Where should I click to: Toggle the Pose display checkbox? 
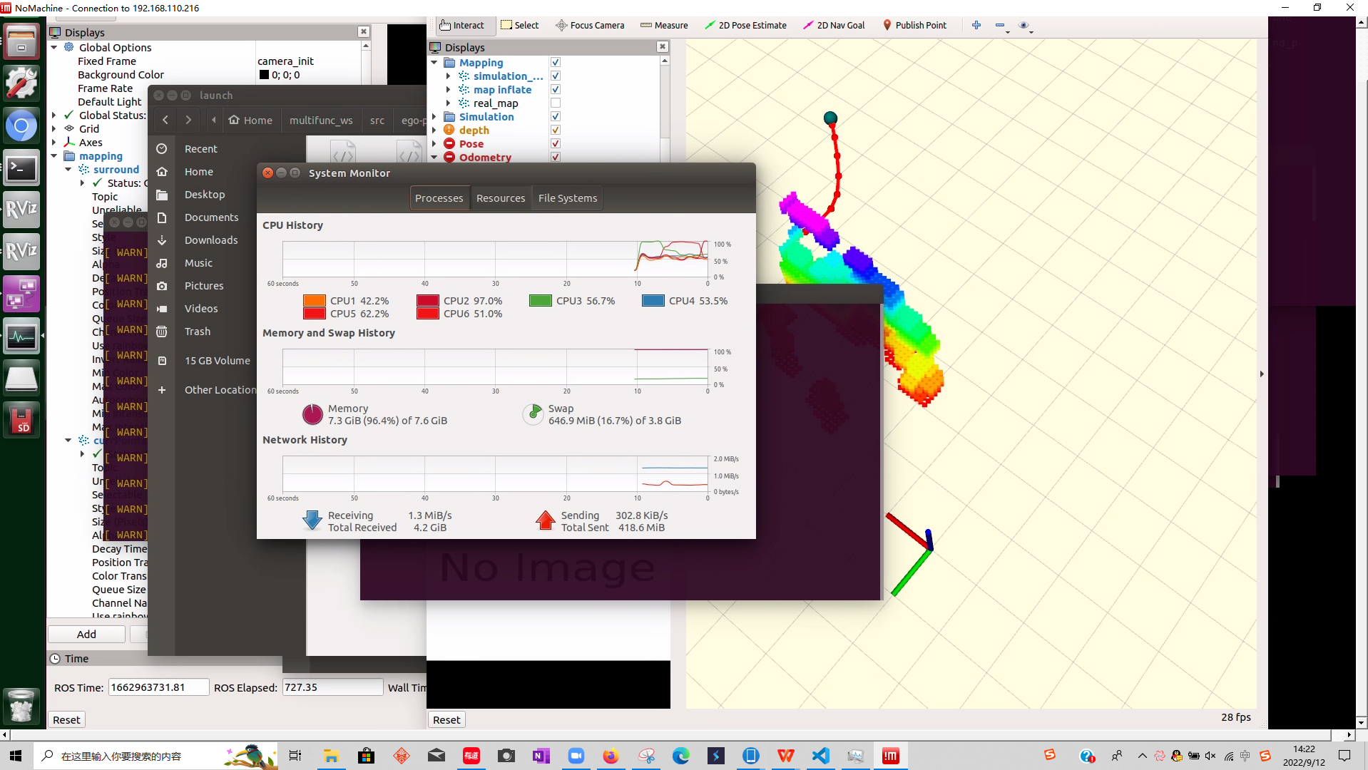(556, 143)
